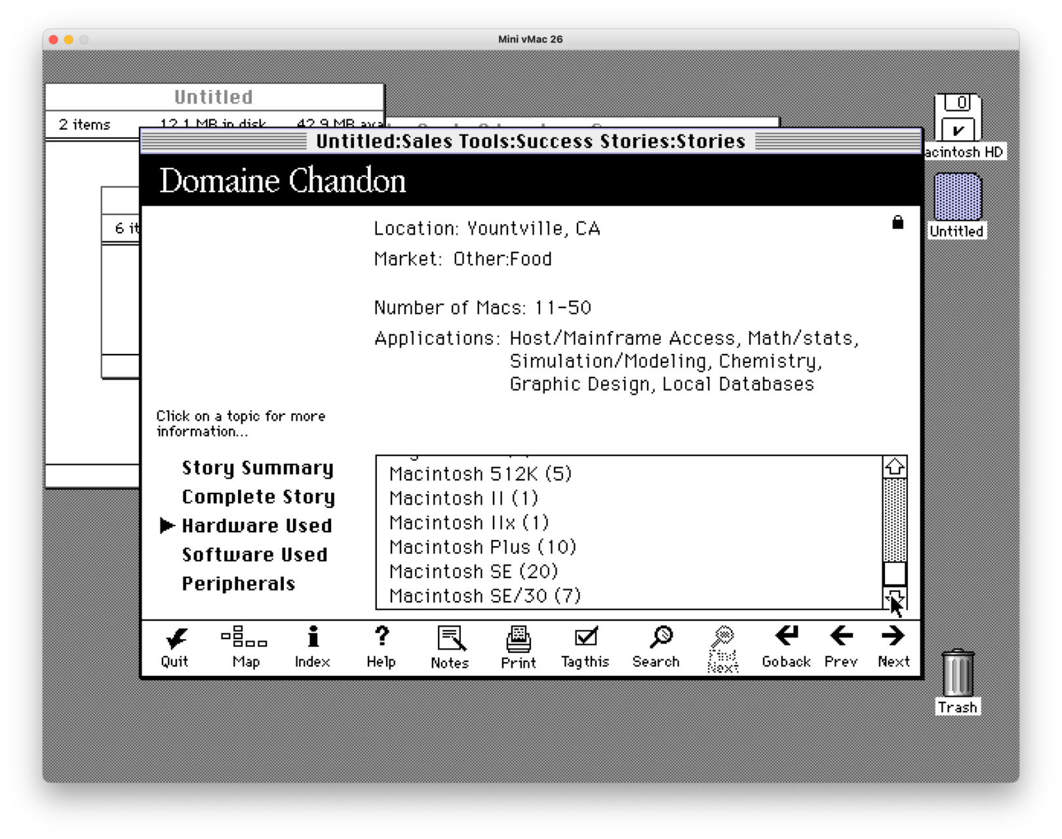Click the Go back arrow icon
The width and height of the screenshot is (1062, 839).
tap(786, 646)
